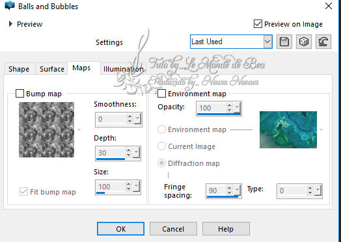Decrease the Size value with down arrow
Screen dimensions: 341x242
(x=129, y=189)
